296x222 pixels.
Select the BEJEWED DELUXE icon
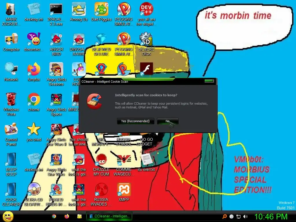click(x=101, y=45)
